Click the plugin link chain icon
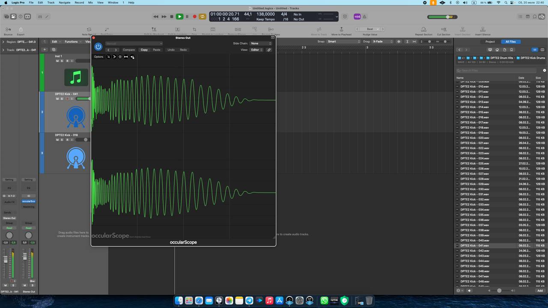Screen dimensions: 548x308 pyautogui.click(x=269, y=50)
